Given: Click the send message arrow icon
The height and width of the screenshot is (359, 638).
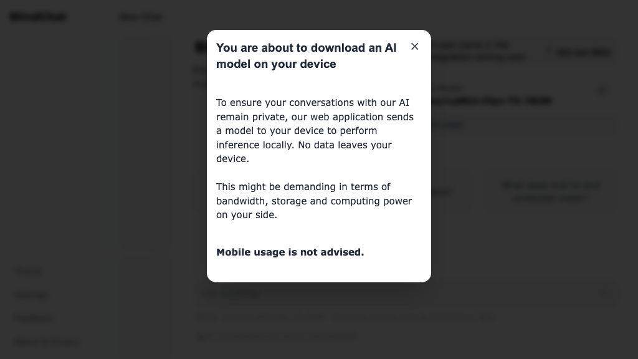Looking at the screenshot, I should [x=604, y=294].
